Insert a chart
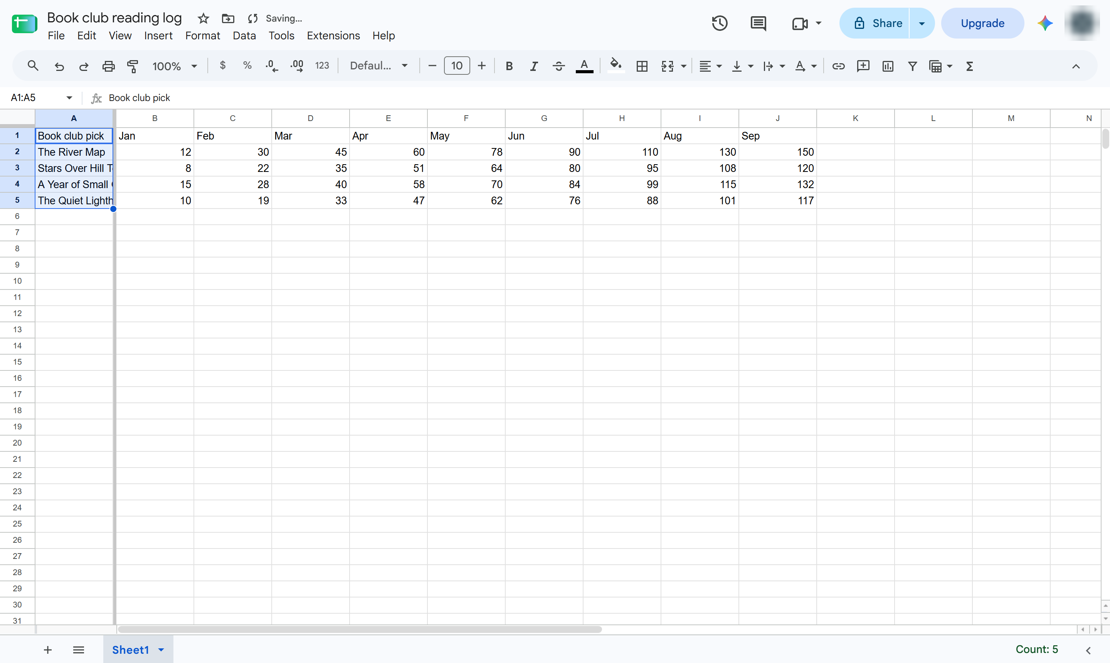Screen dimensions: 1110x663 pyautogui.click(x=888, y=66)
